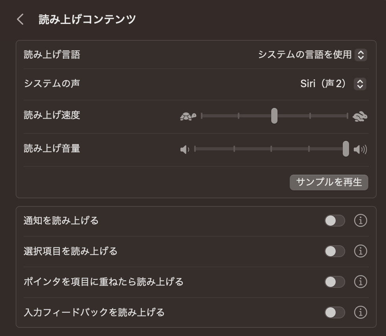386x336 pixels.
Task: Enable the 通知を読み上げる switch
Action: pos(335,221)
